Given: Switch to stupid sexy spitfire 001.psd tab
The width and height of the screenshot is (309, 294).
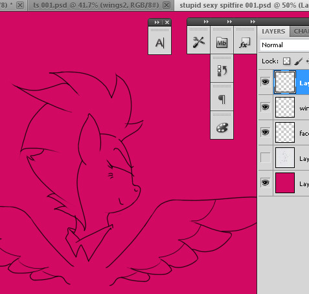Looking at the screenshot, I should click(244, 5).
